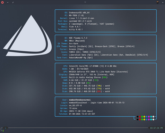165x133 pixels.
Task: Click the '0 B / 8.80 GiB' swap value
Action: [77, 83]
